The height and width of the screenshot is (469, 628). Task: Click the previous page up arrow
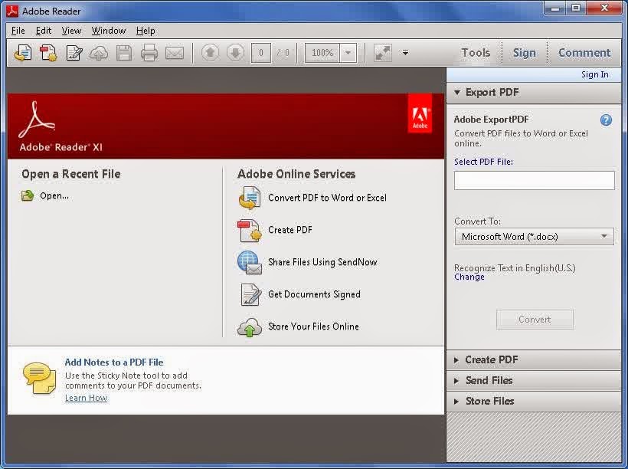pyautogui.click(x=211, y=53)
